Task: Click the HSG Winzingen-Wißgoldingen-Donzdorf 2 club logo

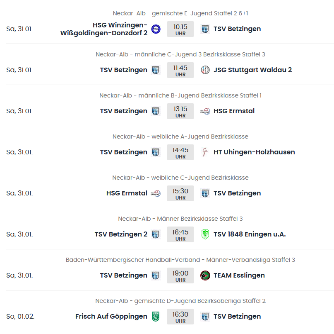Action: coord(156,29)
